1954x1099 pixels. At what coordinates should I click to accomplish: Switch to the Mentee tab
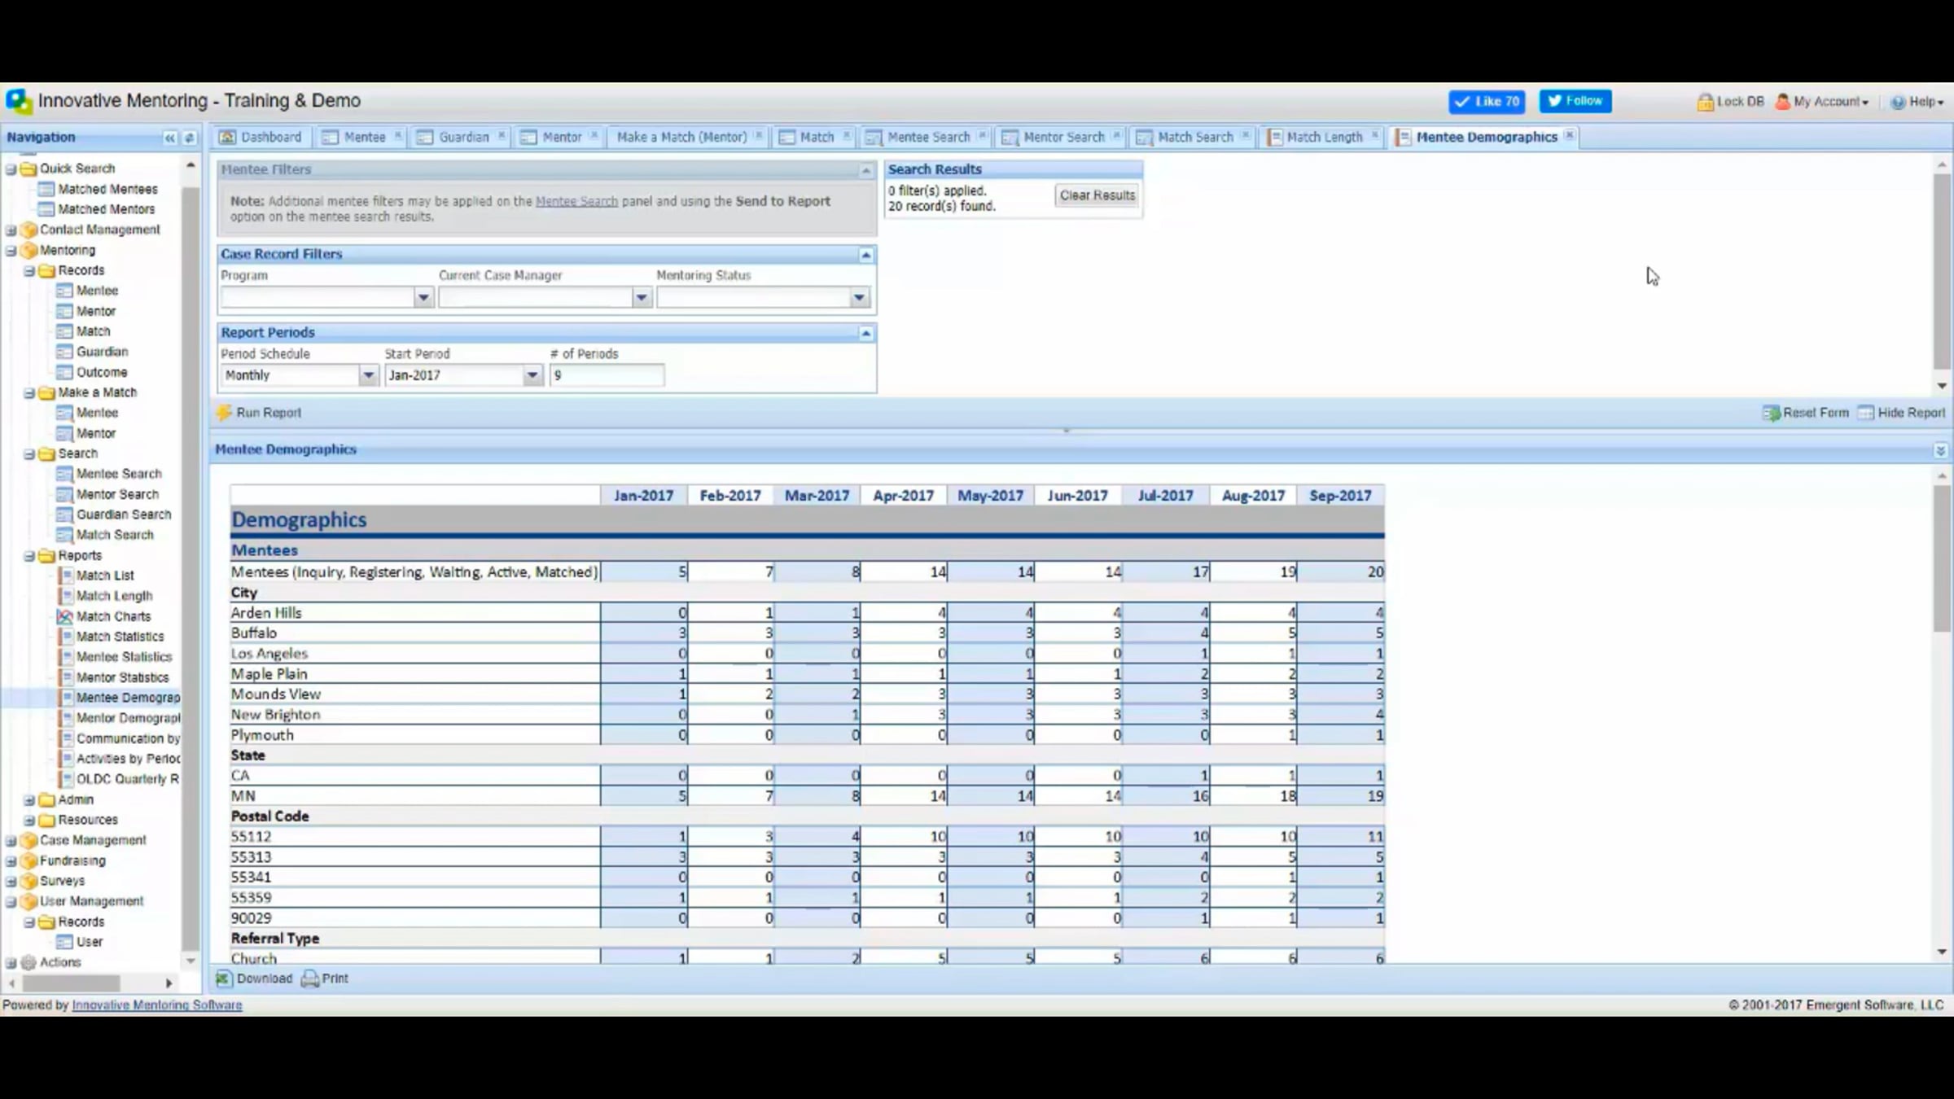coord(362,137)
